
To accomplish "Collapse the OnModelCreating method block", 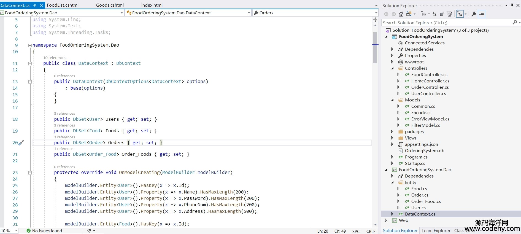I will (x=30, y=173).
